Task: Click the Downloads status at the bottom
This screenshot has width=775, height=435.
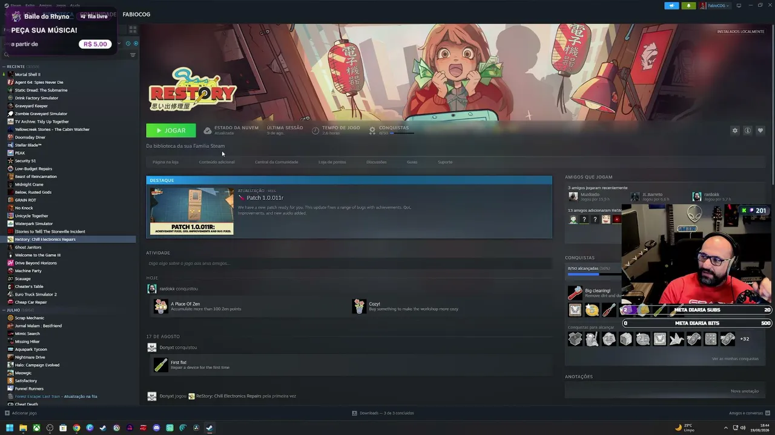Action: [x=383, y=413]
